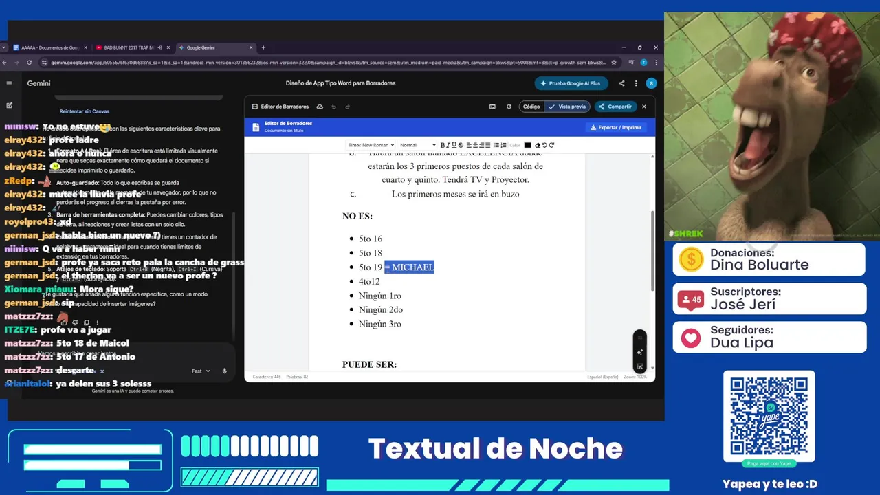Click Editor de Borradores Canvas title
Screen dimensions: 880x495
pyautogui.click(x=285, y=107)
